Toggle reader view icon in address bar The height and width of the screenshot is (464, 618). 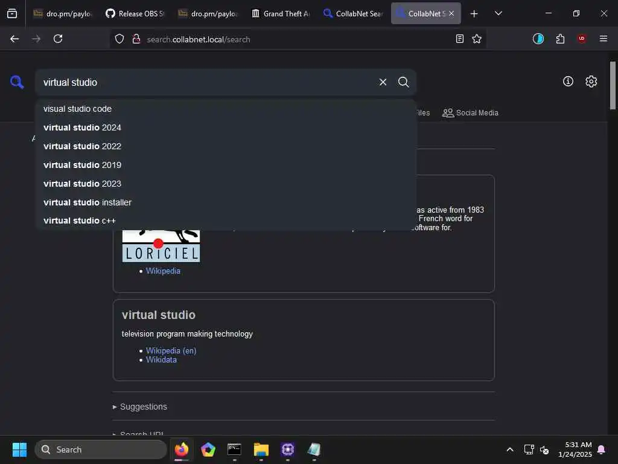[459, 39]
